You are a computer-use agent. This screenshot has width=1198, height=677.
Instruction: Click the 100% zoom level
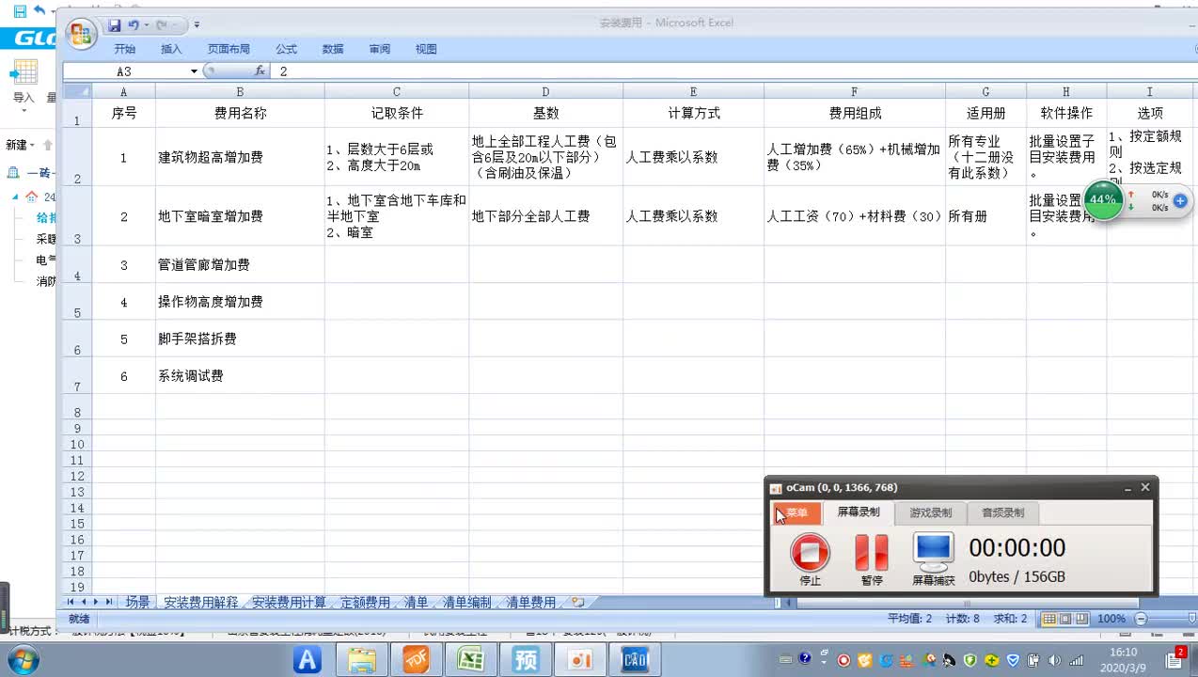[x=1111, y=619]
